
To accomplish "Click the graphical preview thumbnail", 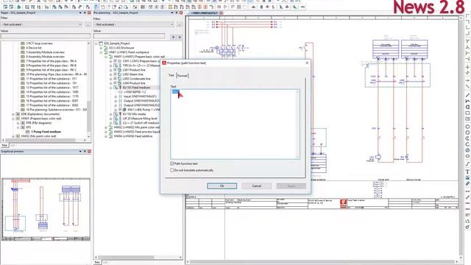I will click(x=46, y=209).
